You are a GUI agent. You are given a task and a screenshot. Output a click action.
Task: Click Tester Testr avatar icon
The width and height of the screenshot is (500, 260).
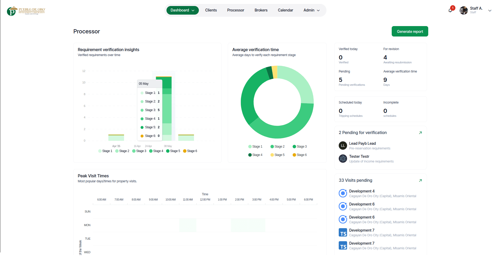(343, 159)
